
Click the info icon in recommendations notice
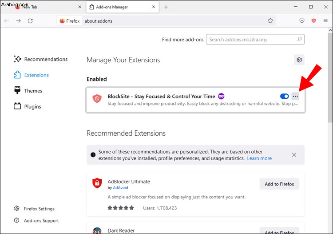tap(93, 155)
